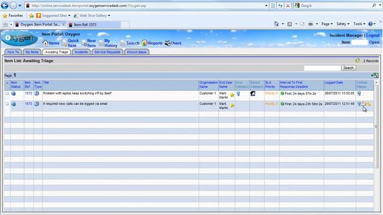
Task: Switch to the My Items tab
Action: click(x=32, y=52)
